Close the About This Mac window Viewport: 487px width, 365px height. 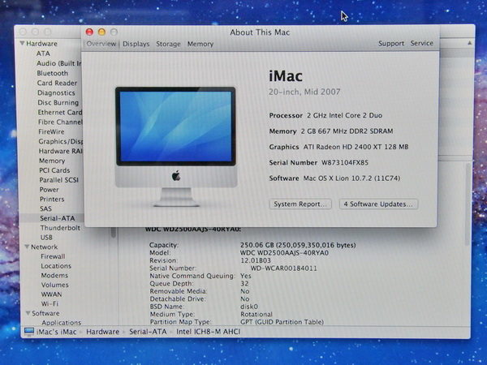coord(90,32)
